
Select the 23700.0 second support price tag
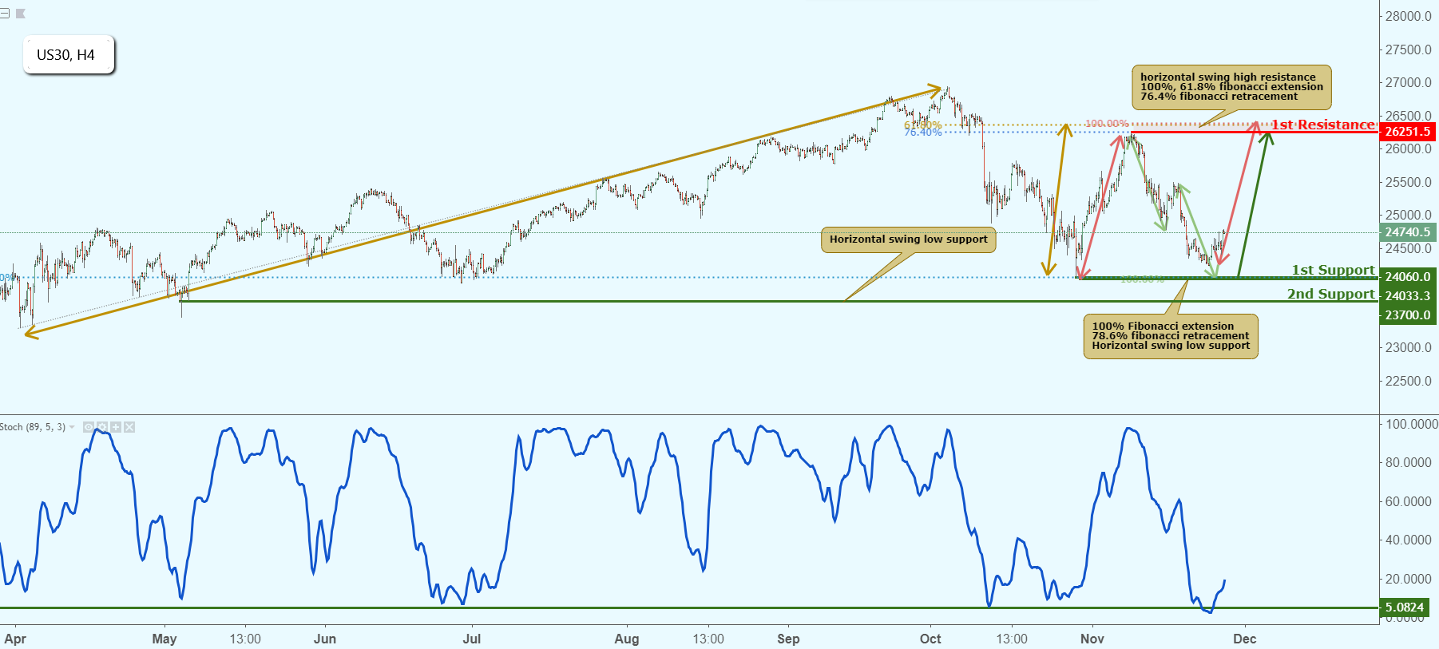tap(1408, 315)
